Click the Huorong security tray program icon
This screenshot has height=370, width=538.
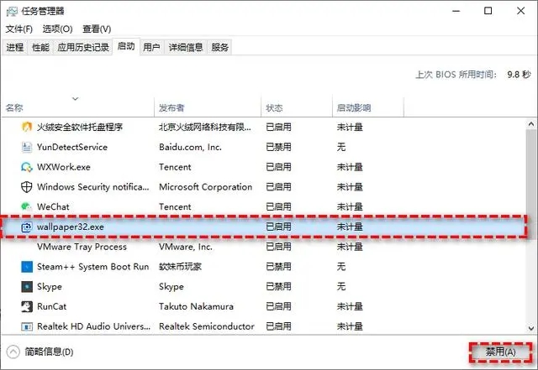[x=27, y=127]
